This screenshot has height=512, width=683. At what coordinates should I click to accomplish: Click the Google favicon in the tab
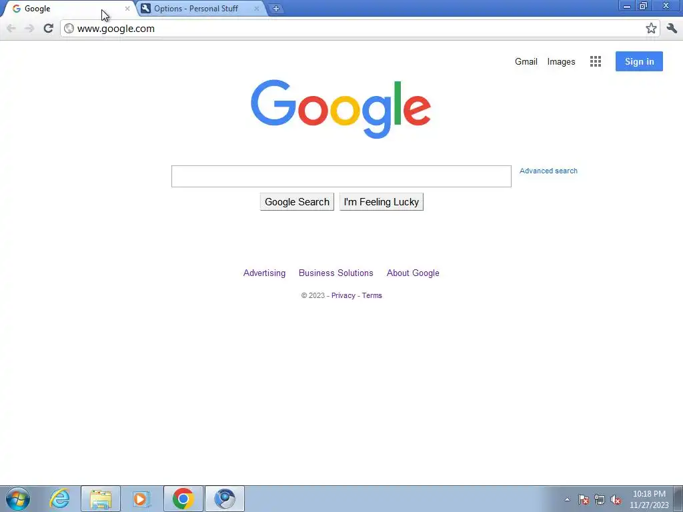coord(17,9)
